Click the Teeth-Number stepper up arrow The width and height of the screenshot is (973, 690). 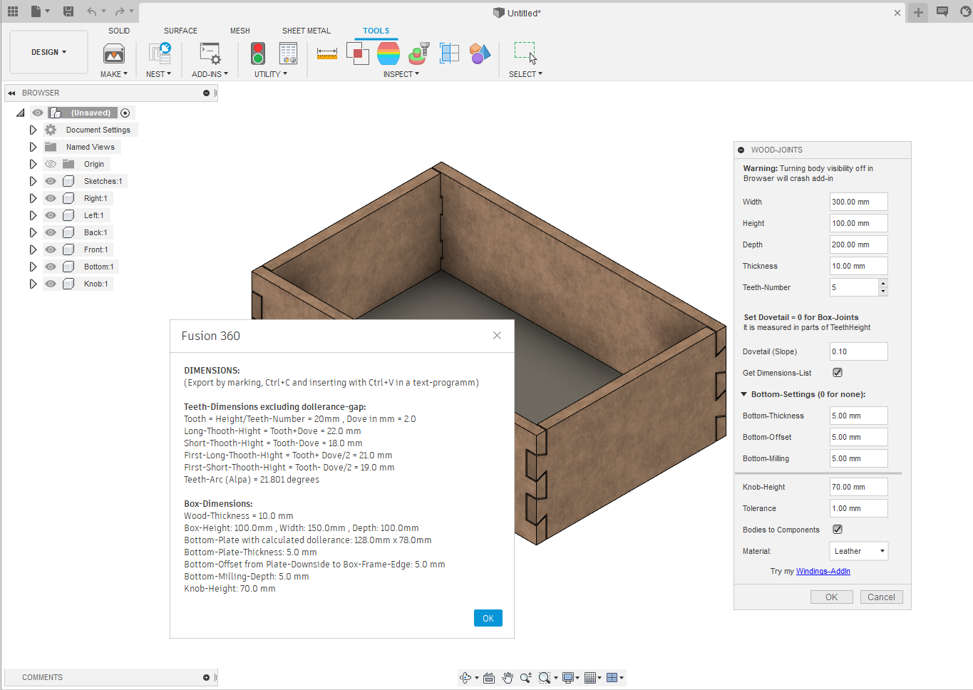pyautogui.click(x=883, y=283)
